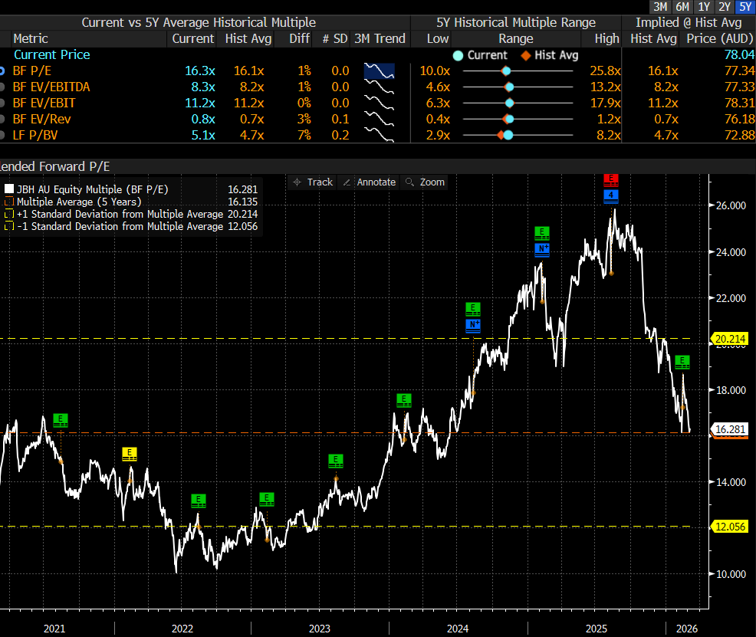Click the blue "4" event marker
Viewport: 756px width, 637px height.
(x=610, y=195)
